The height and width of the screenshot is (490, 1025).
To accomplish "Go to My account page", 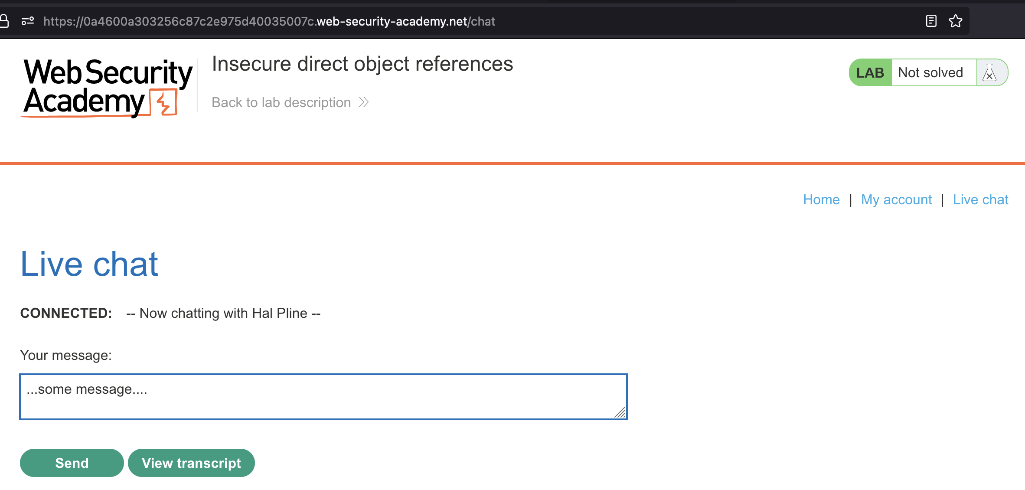I will [896, 199].
